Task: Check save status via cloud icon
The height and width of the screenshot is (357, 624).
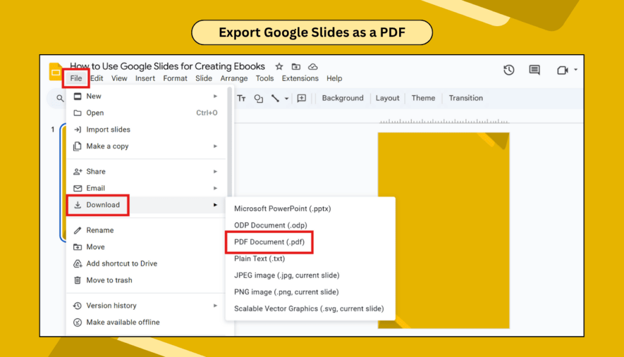Action: pos(313,66)
